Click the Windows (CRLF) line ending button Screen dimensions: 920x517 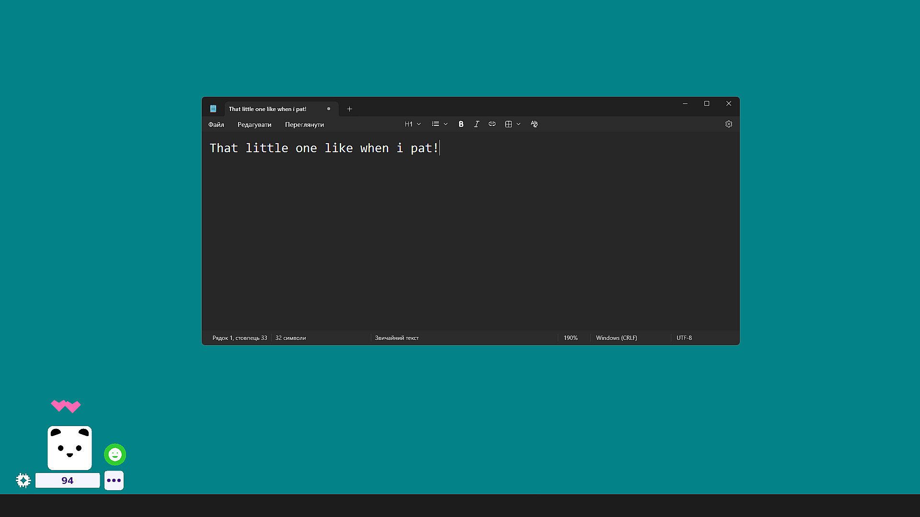(616, 338)
